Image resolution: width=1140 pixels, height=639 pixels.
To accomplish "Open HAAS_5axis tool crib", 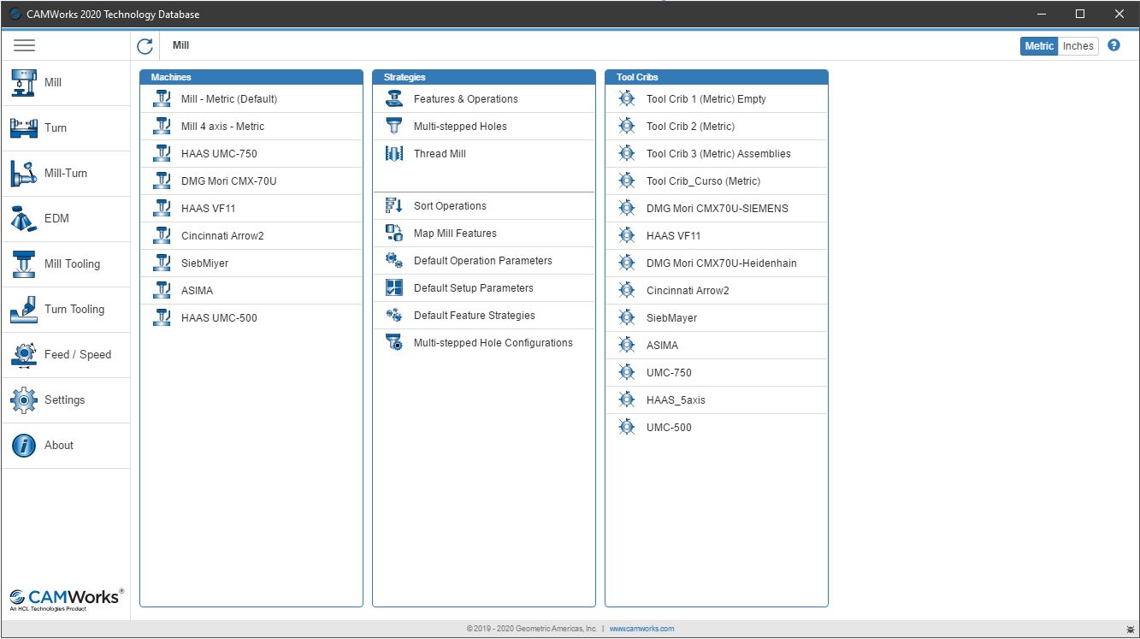I will tap(717, 400).
